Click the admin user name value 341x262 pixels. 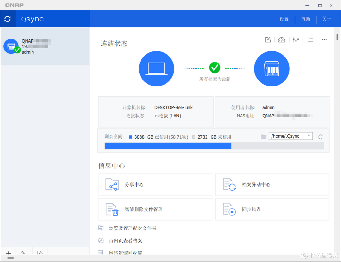click(268, 107)
